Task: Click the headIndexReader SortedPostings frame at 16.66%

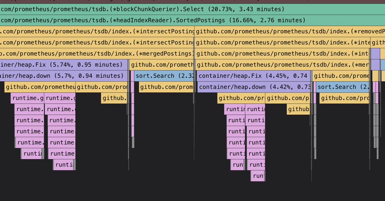Action: (192, 20)
